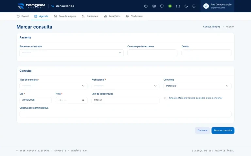Click the Marcar consulta submit button

coord(223,131)
